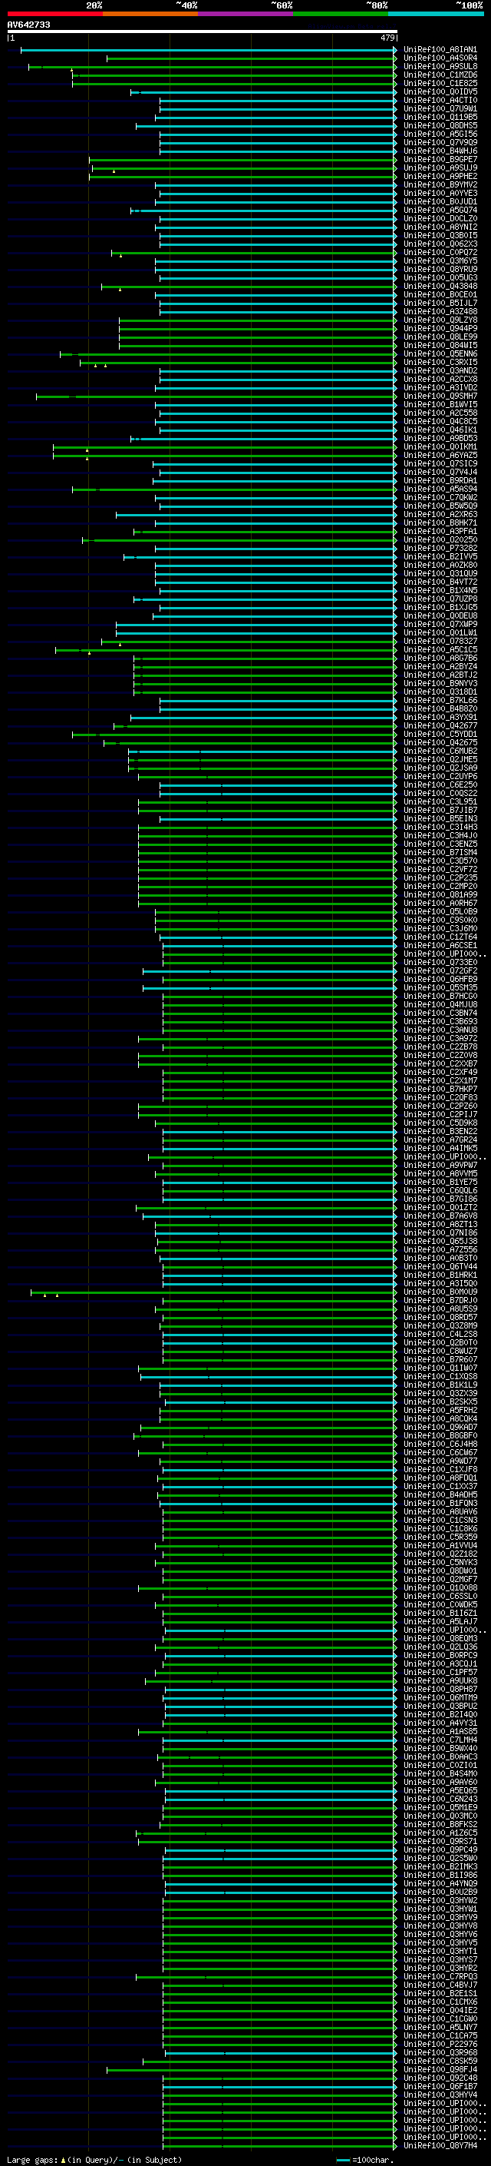Select the UniRef100_Q5SM35 label
Screen dimensions: 491x2166
440,987
